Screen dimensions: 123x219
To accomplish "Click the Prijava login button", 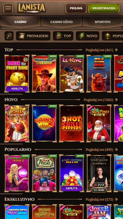I will click(76, 8).
